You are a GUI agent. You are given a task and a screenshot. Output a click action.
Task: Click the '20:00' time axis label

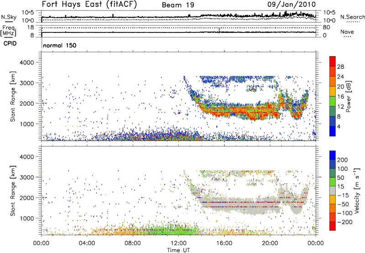270,243
